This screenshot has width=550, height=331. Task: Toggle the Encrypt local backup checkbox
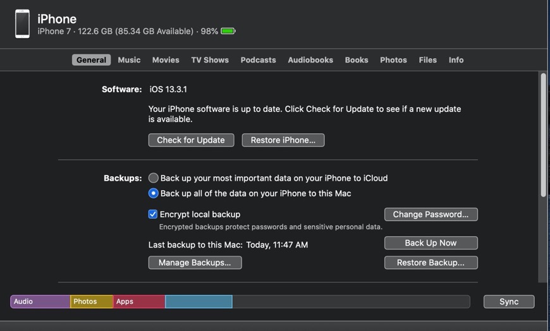pos(152,214)
